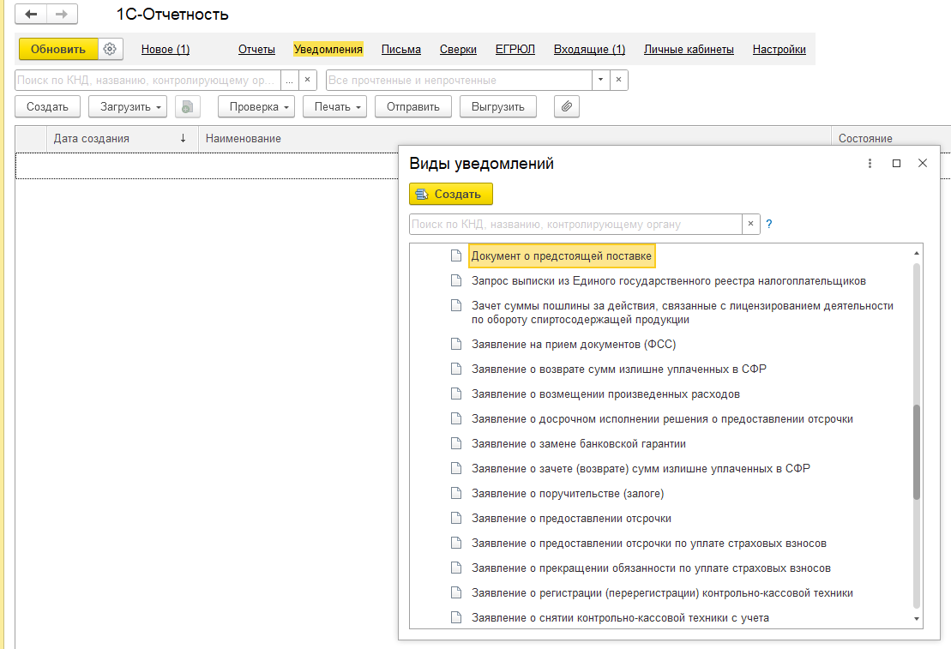Image resolution: width=951 pixels, height=649 pixels.
Task: Open the Проверка dropdown menu
Action: pos(256,106)
